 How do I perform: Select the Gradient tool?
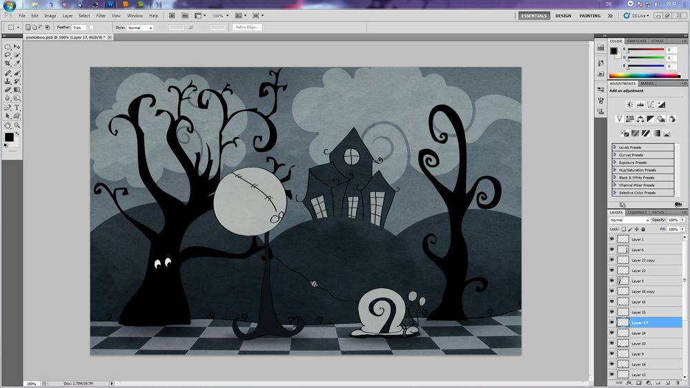17,90
